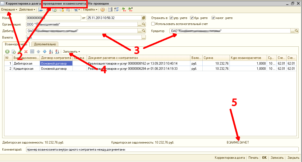
Task: Open the Организация selection ellipsis button
Action: (139, 24)
